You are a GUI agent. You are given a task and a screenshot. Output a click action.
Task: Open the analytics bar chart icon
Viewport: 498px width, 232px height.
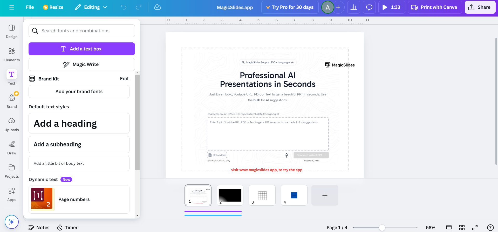(354, 7)
